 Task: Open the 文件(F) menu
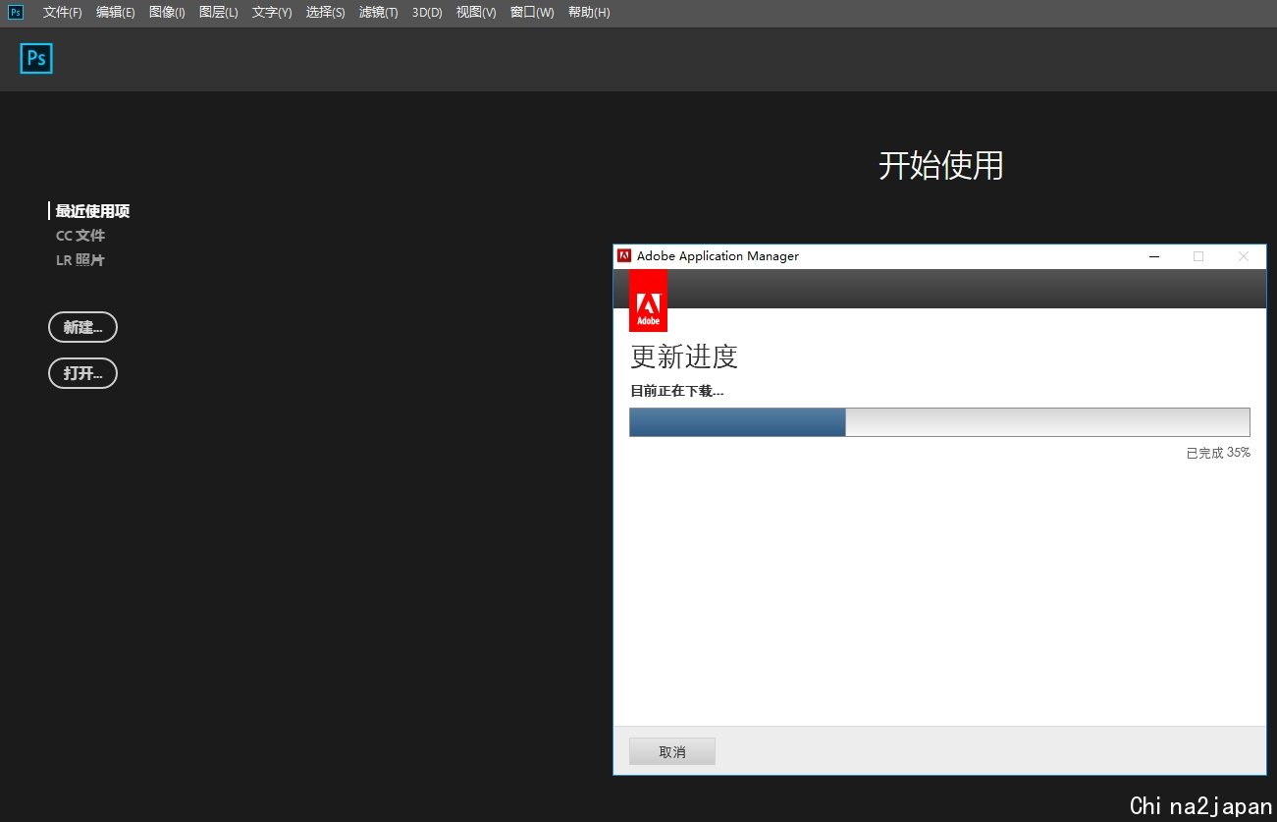(63, 13)
